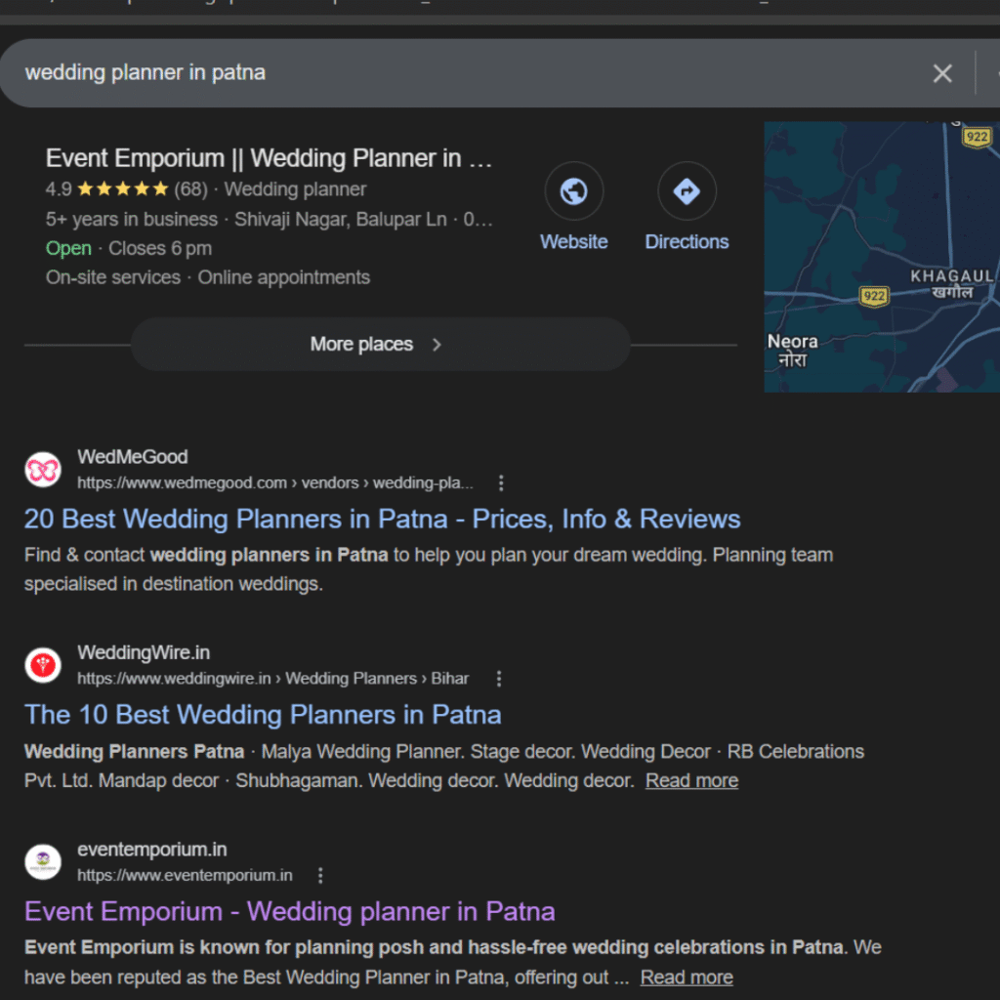Click Read more on WeddingWire snippet
Image resolution: width=1000 pixels, height=1000 pixels.
[x=691, y=780]
